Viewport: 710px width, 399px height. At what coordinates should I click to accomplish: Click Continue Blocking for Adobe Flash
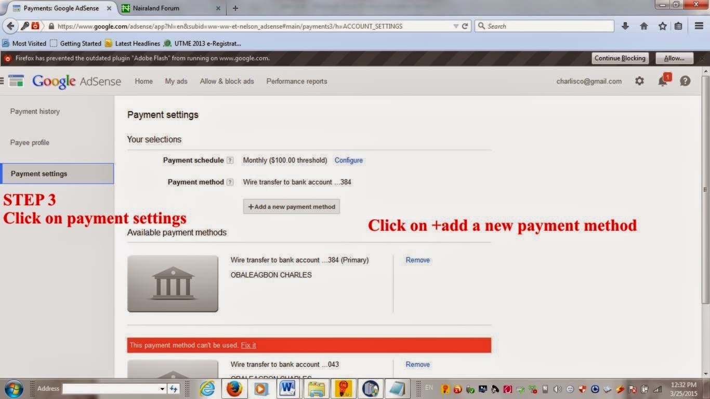click(620, 58)
